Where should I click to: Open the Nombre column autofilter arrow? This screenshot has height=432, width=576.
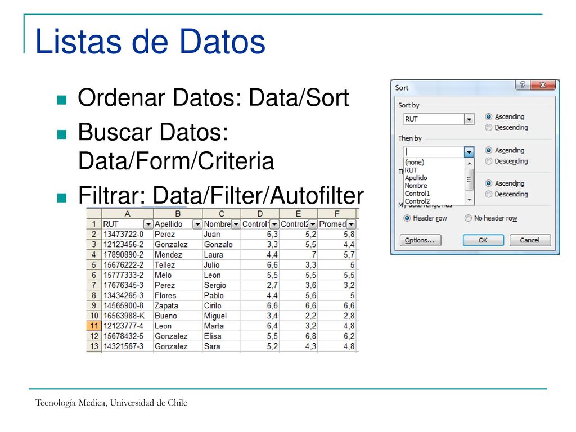(236, 224)
